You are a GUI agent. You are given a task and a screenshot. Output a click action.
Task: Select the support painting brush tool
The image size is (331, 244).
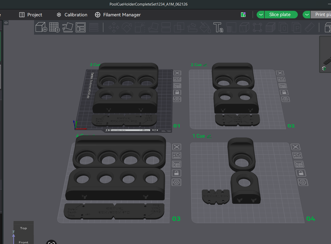[x=192, y=27]
